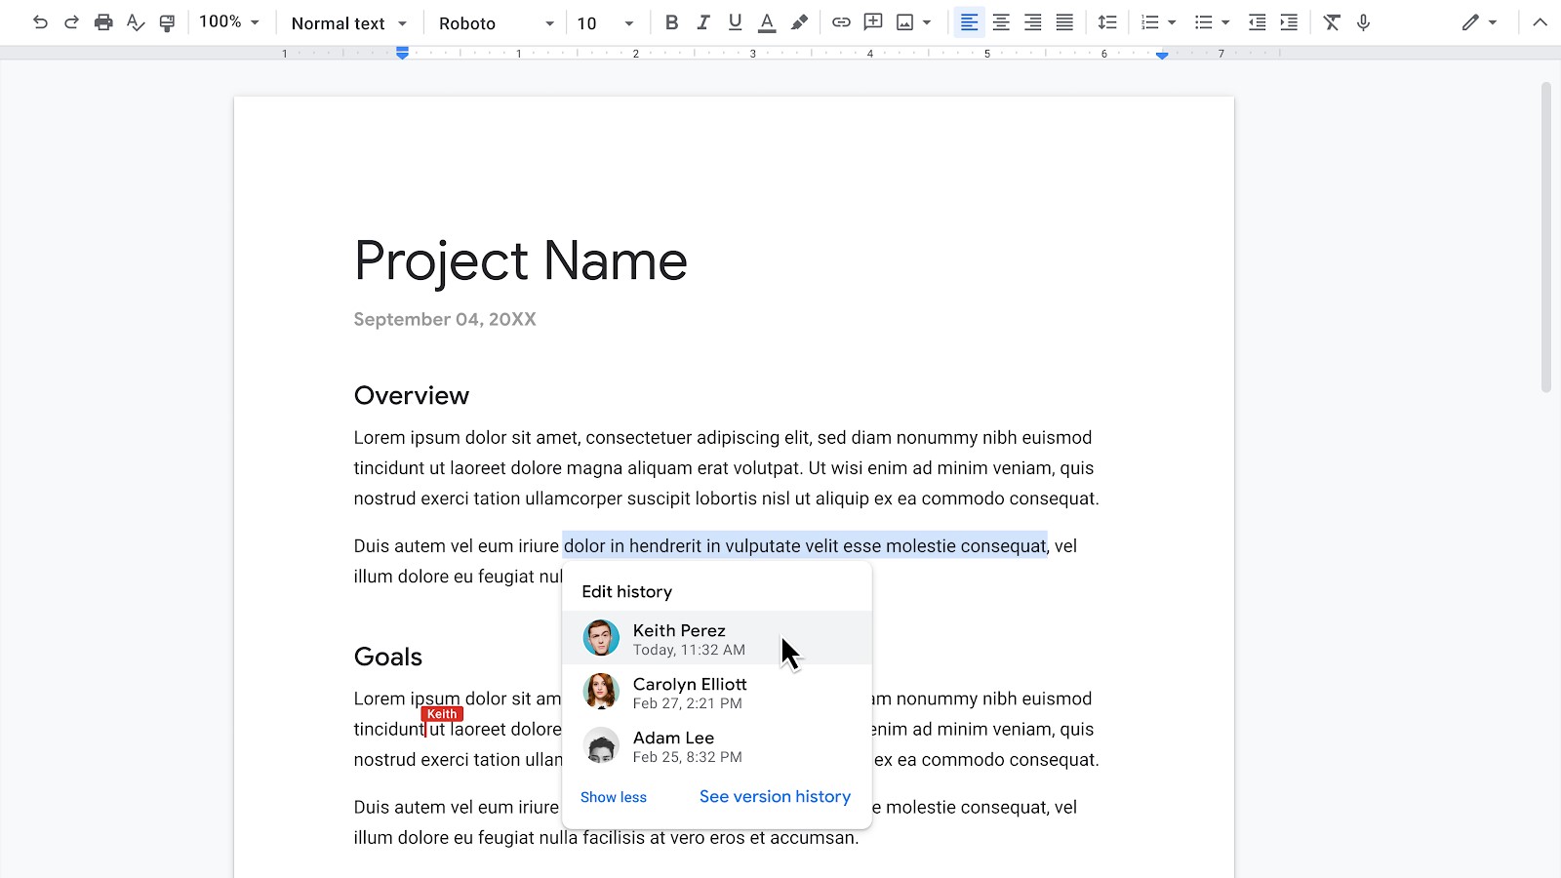Insert a link with the chain icon

tap(841, 22)
